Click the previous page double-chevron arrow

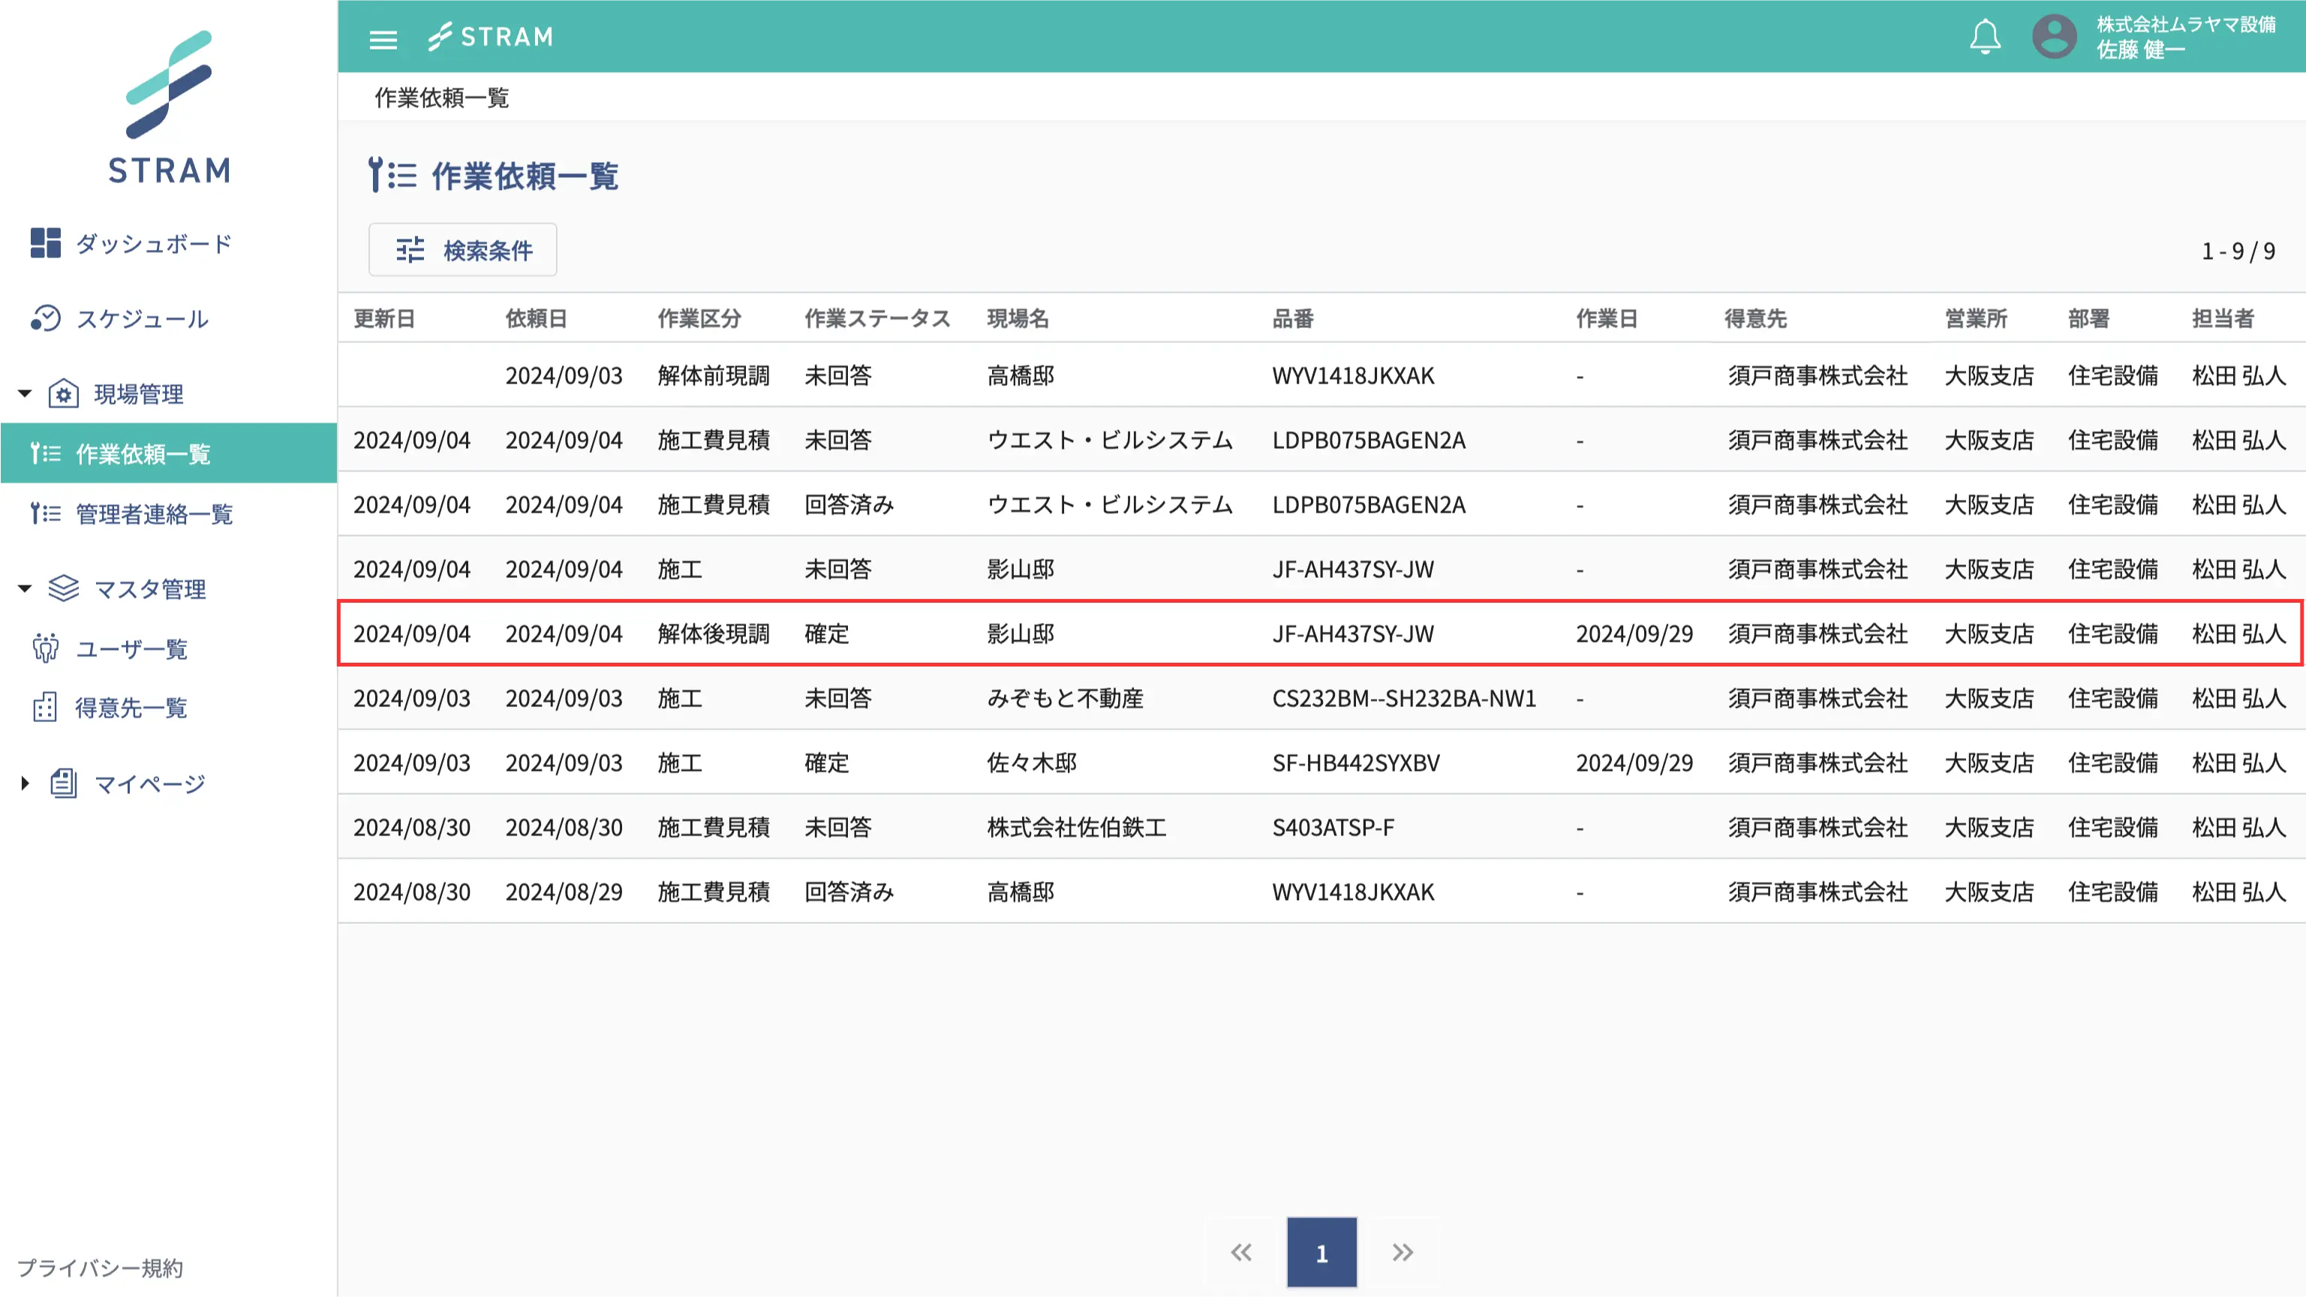point(1240,1252)
